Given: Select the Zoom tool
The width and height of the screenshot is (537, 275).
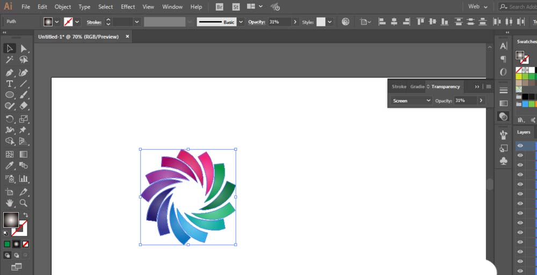Looking at the screenshot, I should click(24, 203).
